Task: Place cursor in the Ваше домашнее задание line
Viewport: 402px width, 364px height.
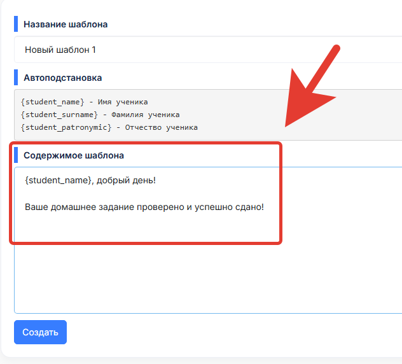Action: pyautogui.click(x=144, y=207)
